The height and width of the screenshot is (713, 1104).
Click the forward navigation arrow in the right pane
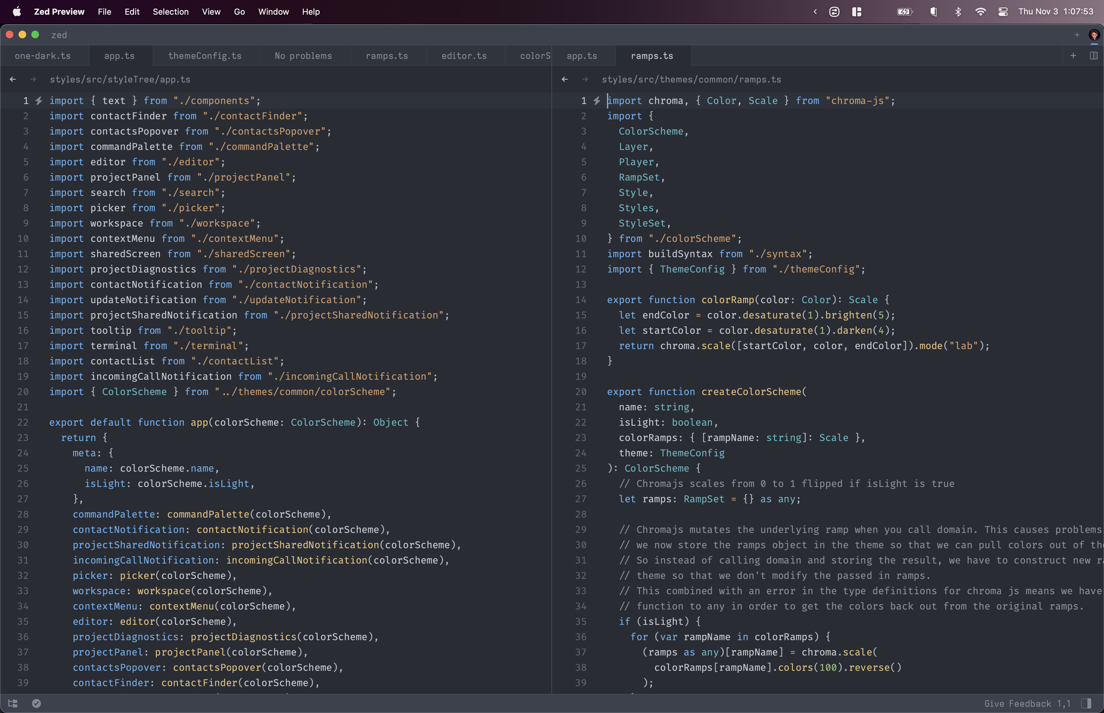[585, 79]
